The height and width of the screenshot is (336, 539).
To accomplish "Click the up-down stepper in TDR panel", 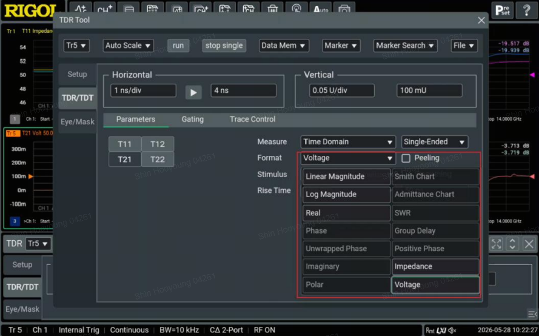I will coord(512,244).
